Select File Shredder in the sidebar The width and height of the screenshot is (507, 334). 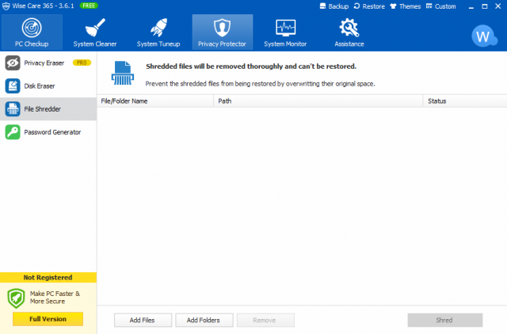point(48,109)
